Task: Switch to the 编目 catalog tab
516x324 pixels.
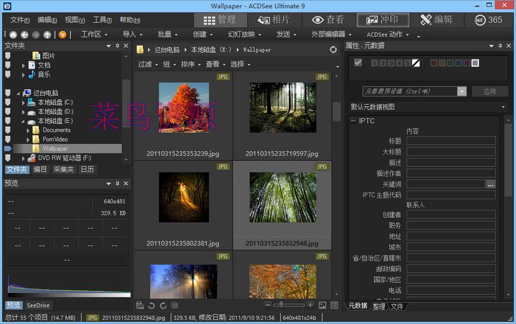Action: 40,169
